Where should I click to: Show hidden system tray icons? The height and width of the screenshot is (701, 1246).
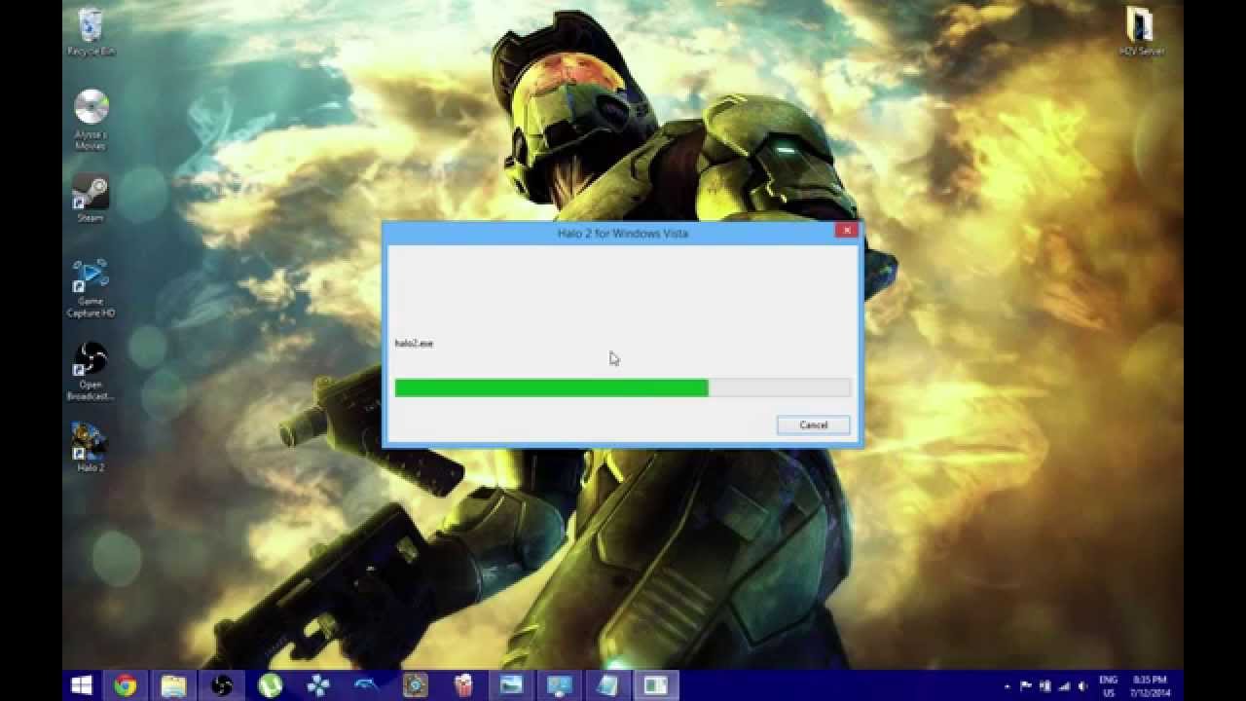click(x=1006, y=686)
